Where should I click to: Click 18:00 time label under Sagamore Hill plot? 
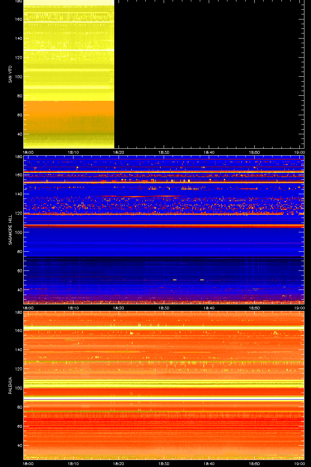pos(28,308)
